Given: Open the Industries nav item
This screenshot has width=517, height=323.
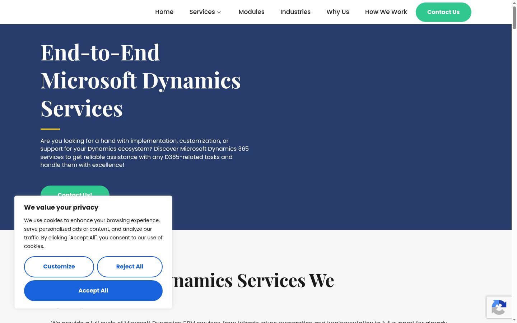Looking at the screenshot, I should click(295, 12).
